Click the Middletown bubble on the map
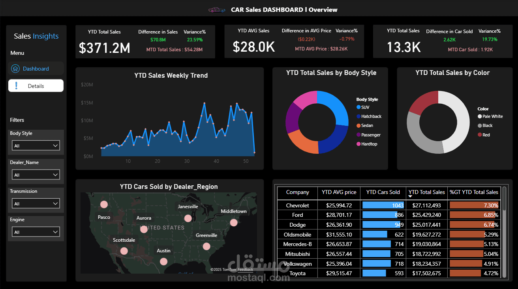 (234, 222)
